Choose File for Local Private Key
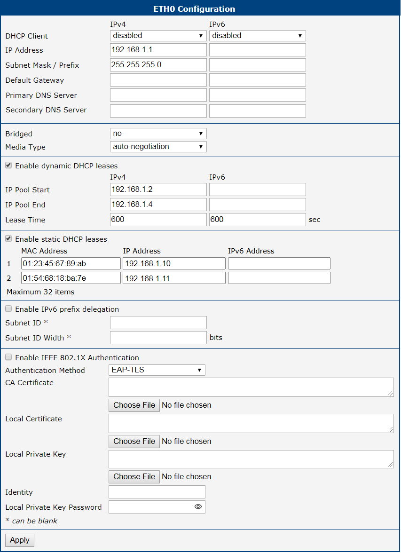Viewport: 401px width, 553px height. pyautogui.click(x=134, y=476)
